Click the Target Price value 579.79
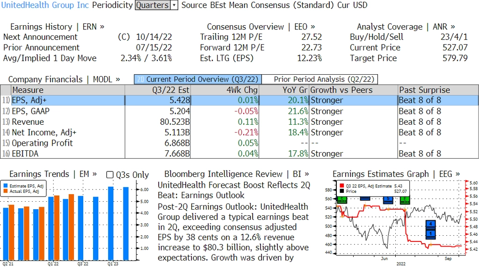479x268 pixels. tap(455, 58)
